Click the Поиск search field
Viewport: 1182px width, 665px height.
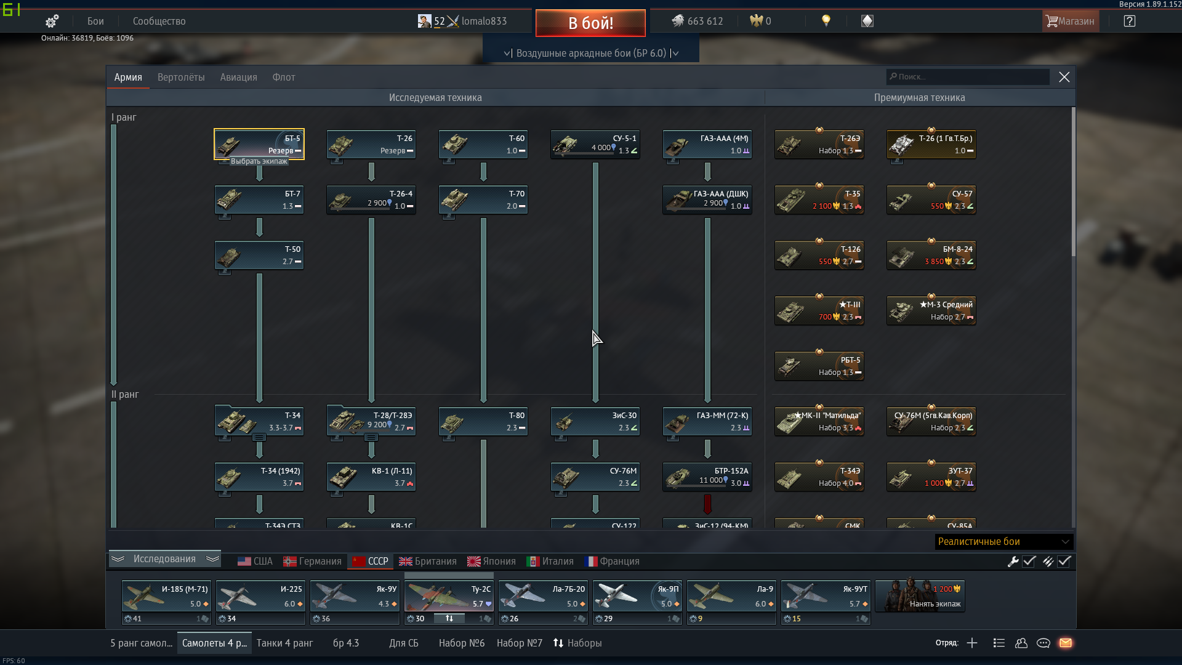(968, 77)
